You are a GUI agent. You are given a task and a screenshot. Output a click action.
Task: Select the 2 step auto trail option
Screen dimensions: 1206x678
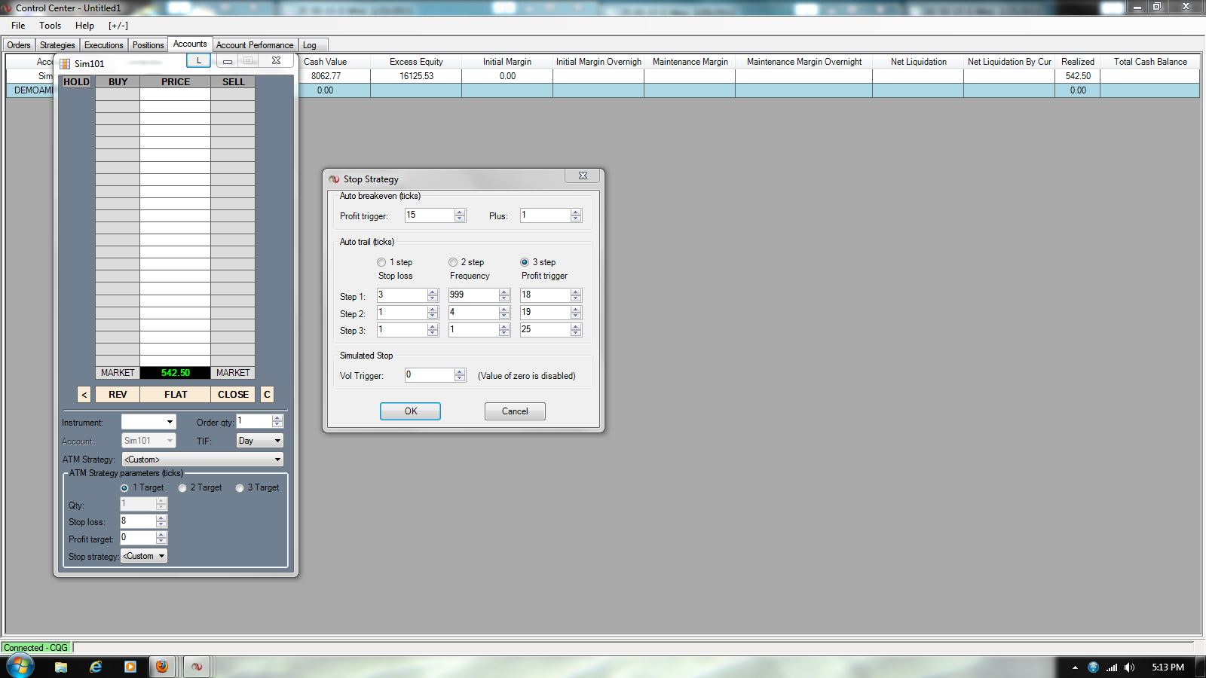[453, 262]
